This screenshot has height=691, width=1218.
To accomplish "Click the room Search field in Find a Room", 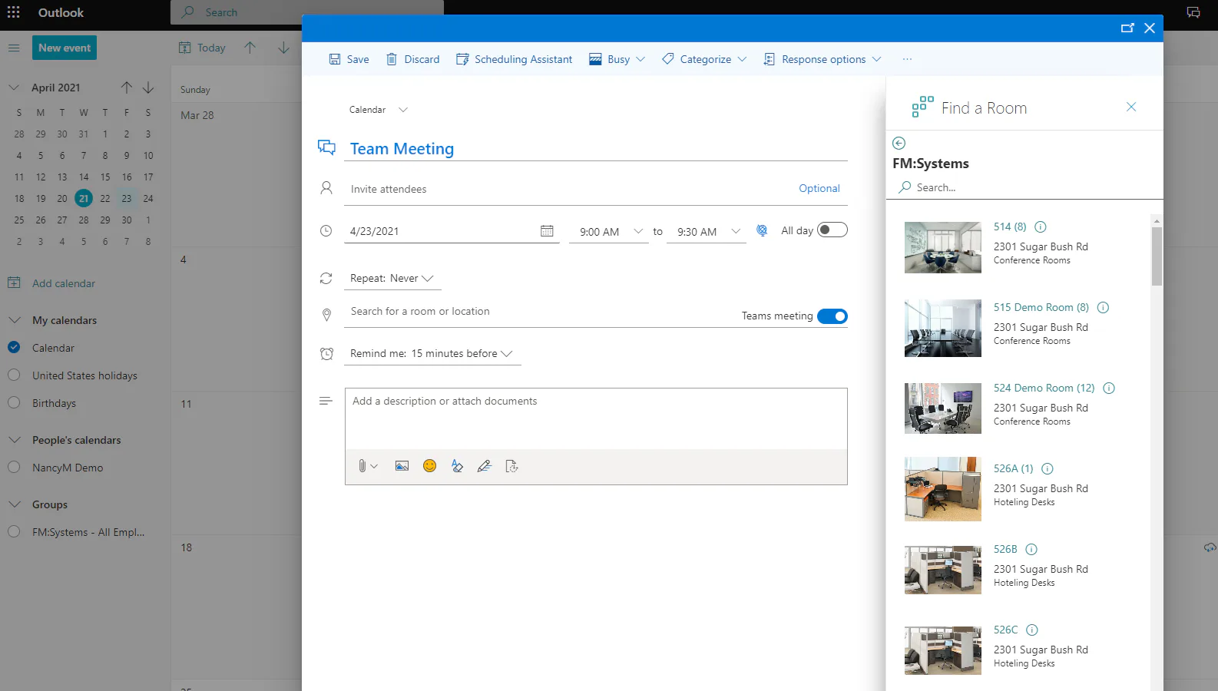I will click(x=1024, y=187).
